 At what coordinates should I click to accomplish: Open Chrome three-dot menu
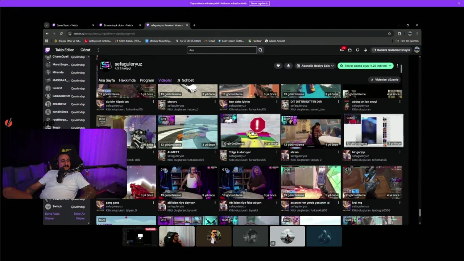(417, 33)
